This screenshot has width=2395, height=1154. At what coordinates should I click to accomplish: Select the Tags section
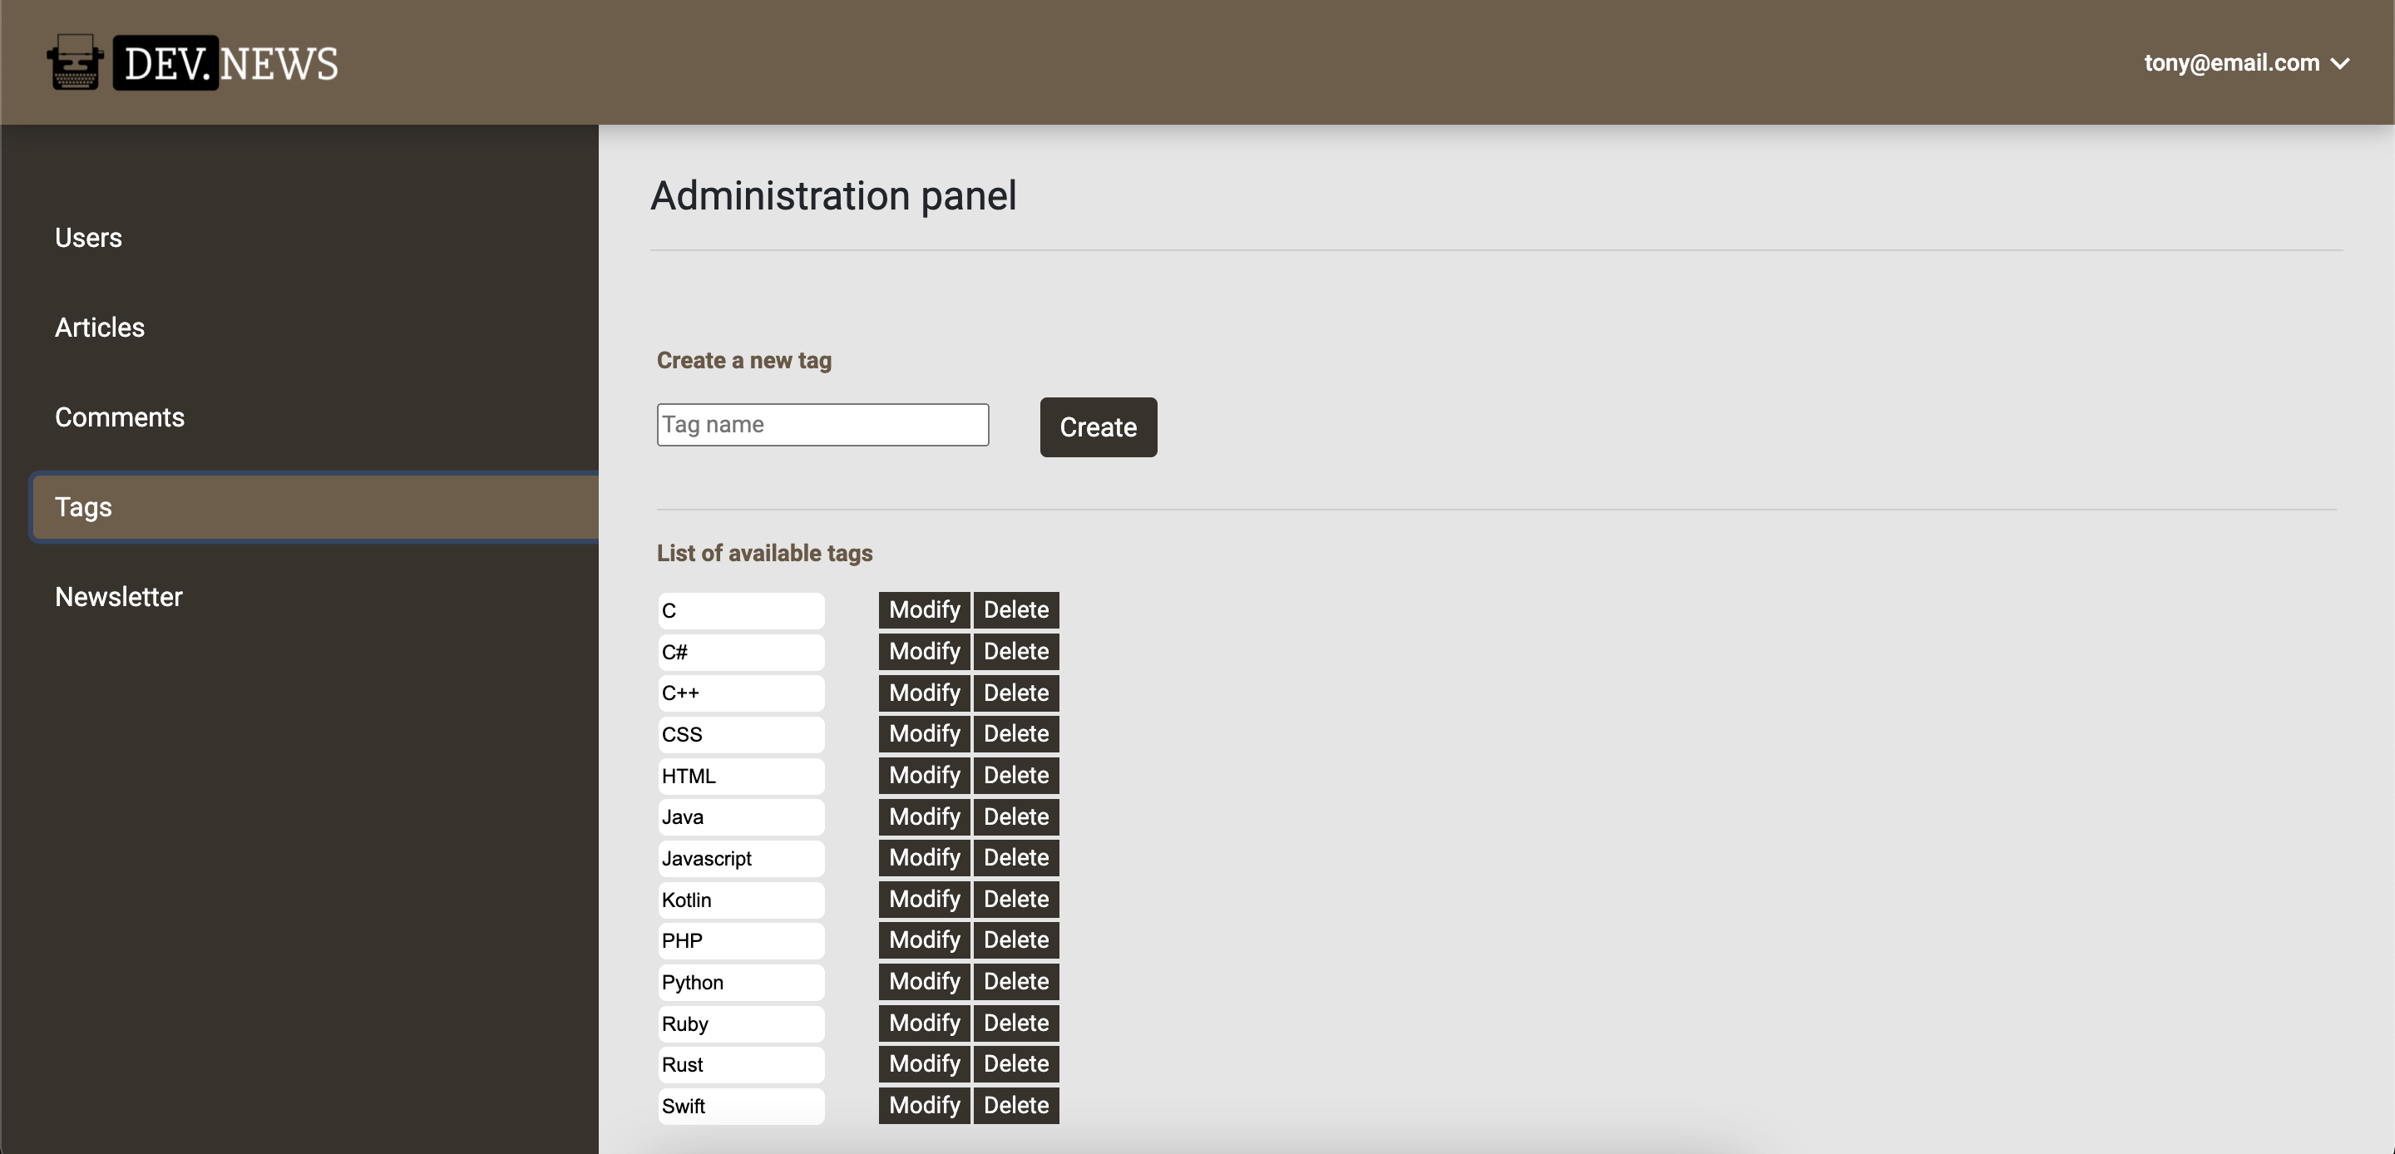coord(84,507)
